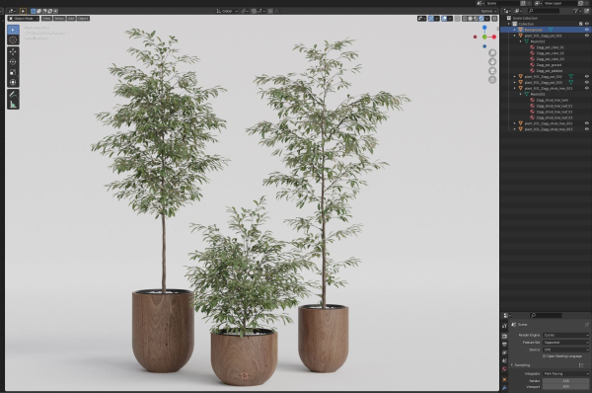Select Zagg_pot_pebbles material in outliner
592x393 pixels.
[550, 71]
